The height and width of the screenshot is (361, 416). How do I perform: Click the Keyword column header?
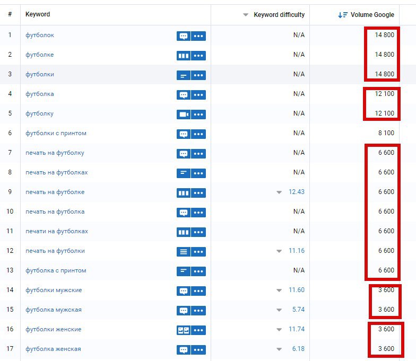[38, 14]
